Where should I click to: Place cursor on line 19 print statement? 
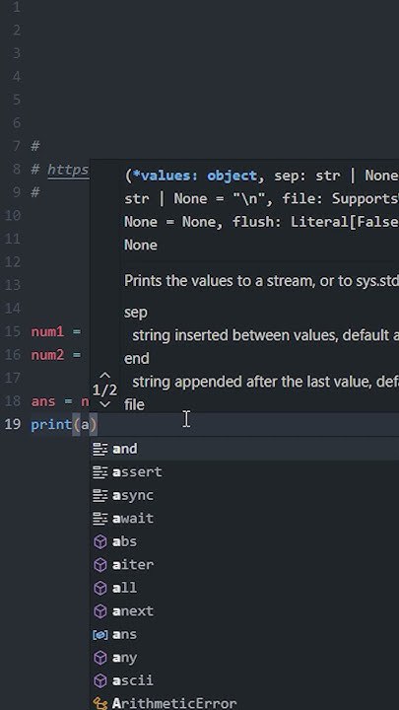coord(64,425)
